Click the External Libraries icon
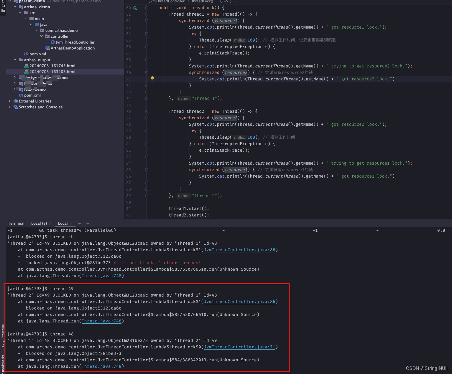The width and height of the screenshot is (452, 374). pyautogui.click(x=16, y=101)
